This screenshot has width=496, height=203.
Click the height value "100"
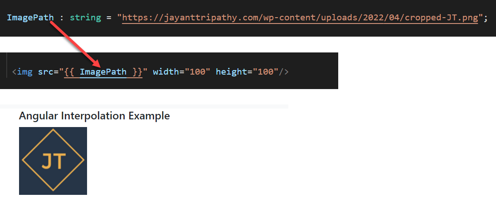click(265, 72)
